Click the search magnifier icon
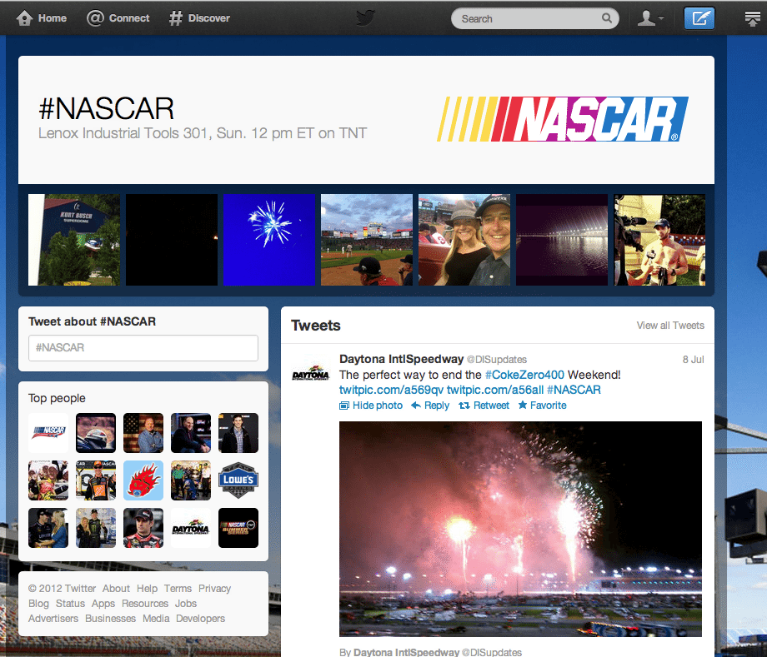 [607, 18]
